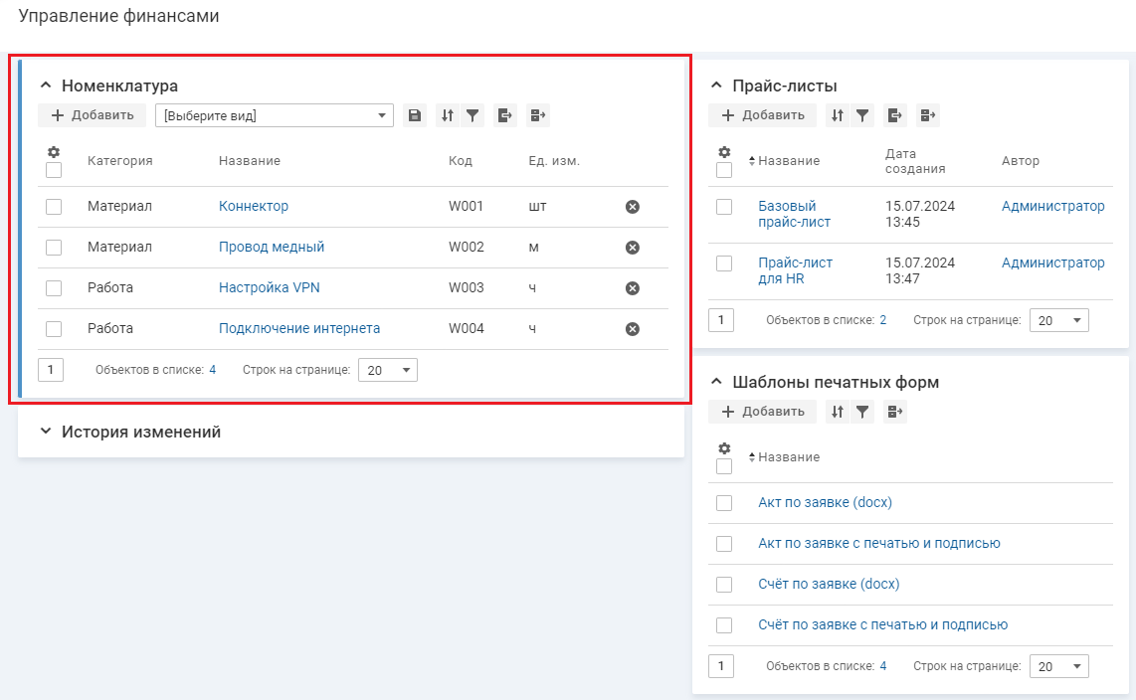This screenshot has width=1136, height=700.
Task: Open rows-per-page dropdown in Шаблоны печатных форм
Action: [1058, 666]
